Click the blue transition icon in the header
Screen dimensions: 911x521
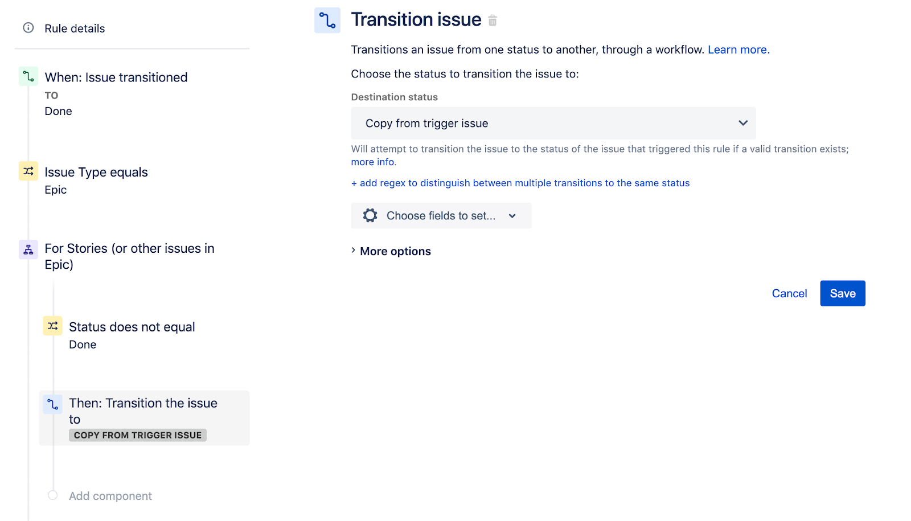coord(327,19)
